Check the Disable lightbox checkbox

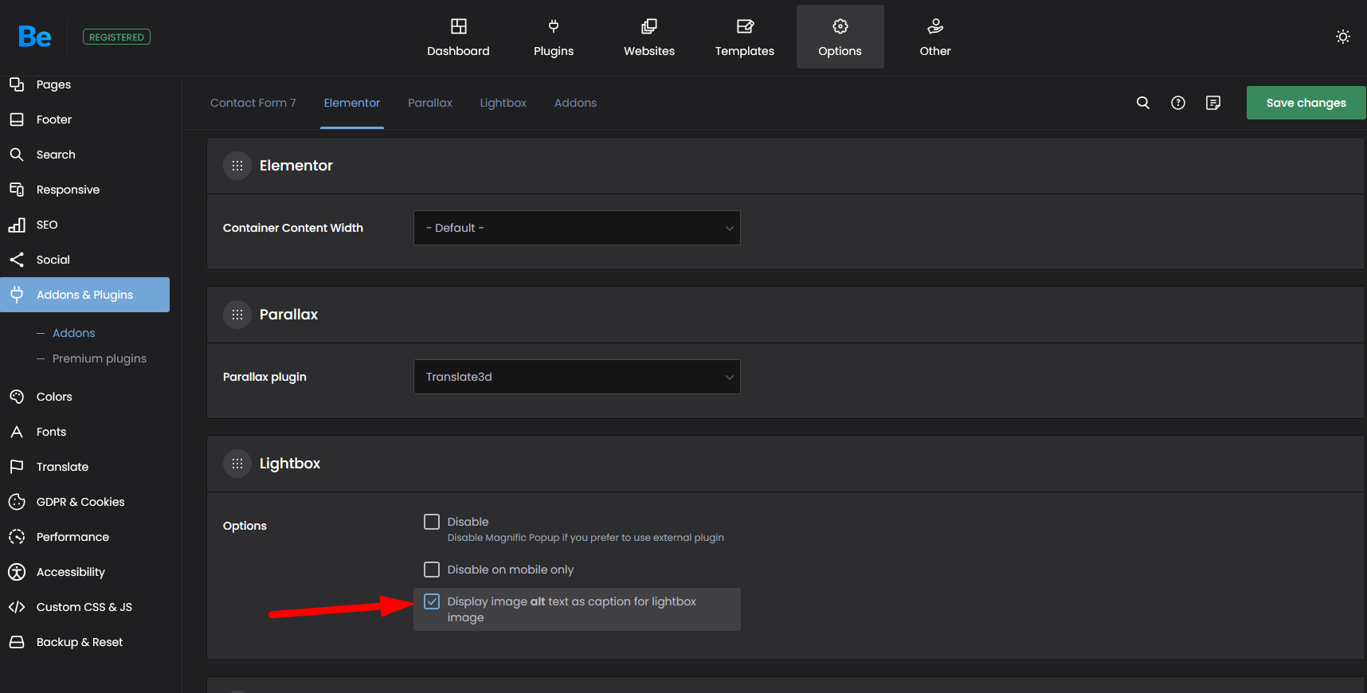click(x=432, y=522)
